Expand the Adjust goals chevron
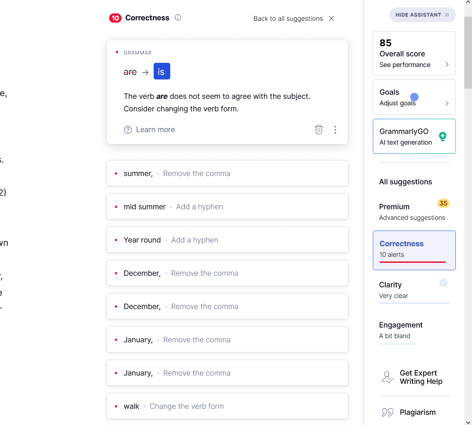This screenshot has height=425, width=472. point(447,103)
